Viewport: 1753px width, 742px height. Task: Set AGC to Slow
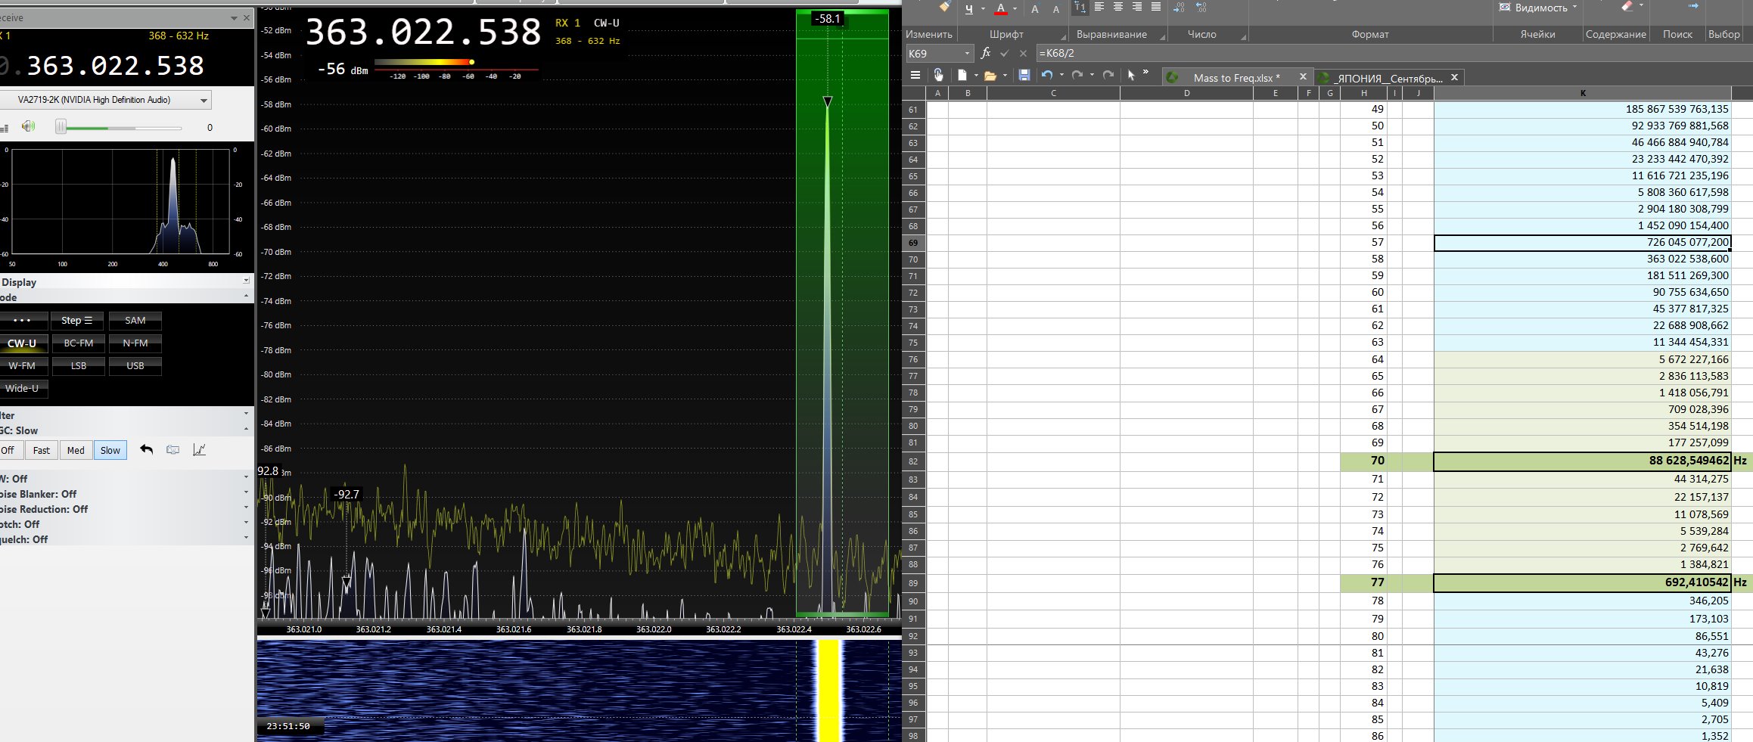(110, 450)
